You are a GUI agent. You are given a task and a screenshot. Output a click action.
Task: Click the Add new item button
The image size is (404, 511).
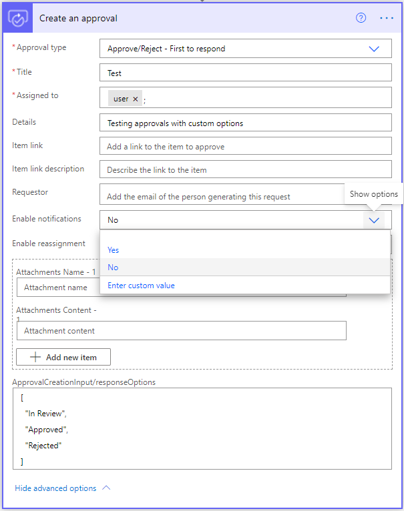[63, 357]
